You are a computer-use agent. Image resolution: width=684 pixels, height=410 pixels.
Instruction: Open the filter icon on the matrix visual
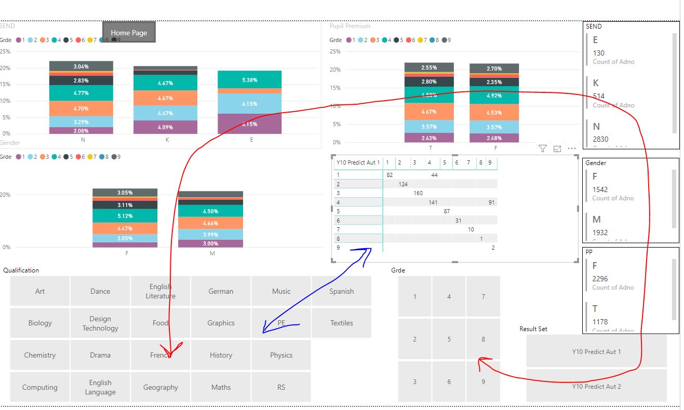coord(543,149)
